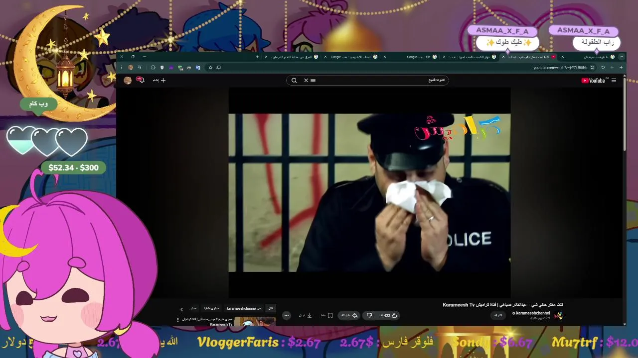This screenshot has height=358, width=638.
Task: Open the YouTube account avatar menu
Action: click(x=128, y=80)
